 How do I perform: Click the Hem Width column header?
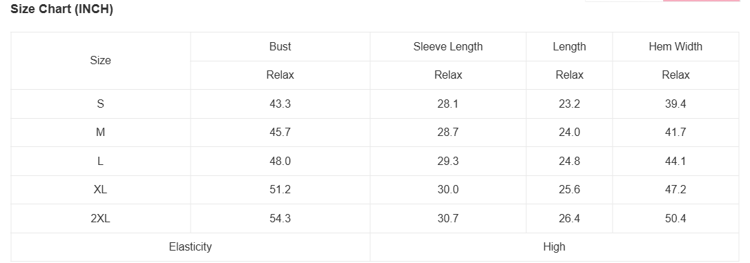675,46
